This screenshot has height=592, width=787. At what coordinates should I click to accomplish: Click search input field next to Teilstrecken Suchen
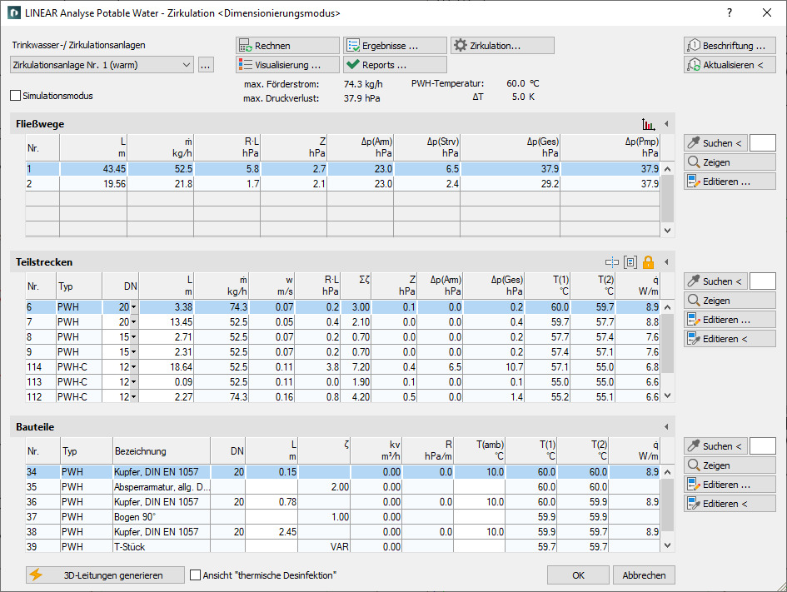click(x=762, y=281)
